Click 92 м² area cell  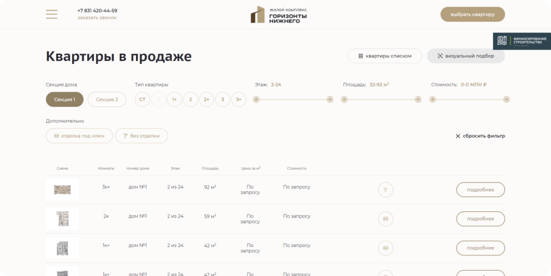210,187
